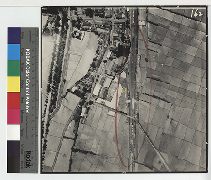Choose the Magenta color patch
Viewport: 211px width, 180px height.
[14, 116]
